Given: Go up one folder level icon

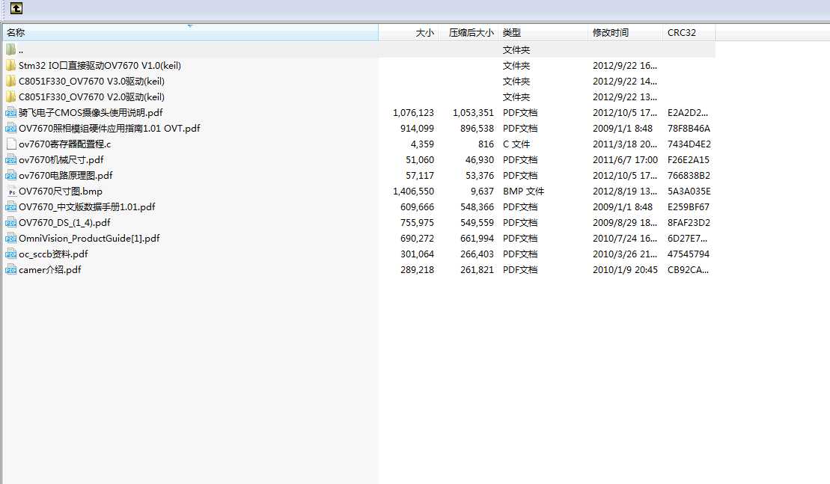Looking at the screenshot, I should [x=16, y=8].
